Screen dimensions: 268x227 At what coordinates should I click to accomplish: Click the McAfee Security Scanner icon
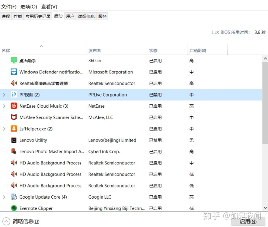(14, 117)
